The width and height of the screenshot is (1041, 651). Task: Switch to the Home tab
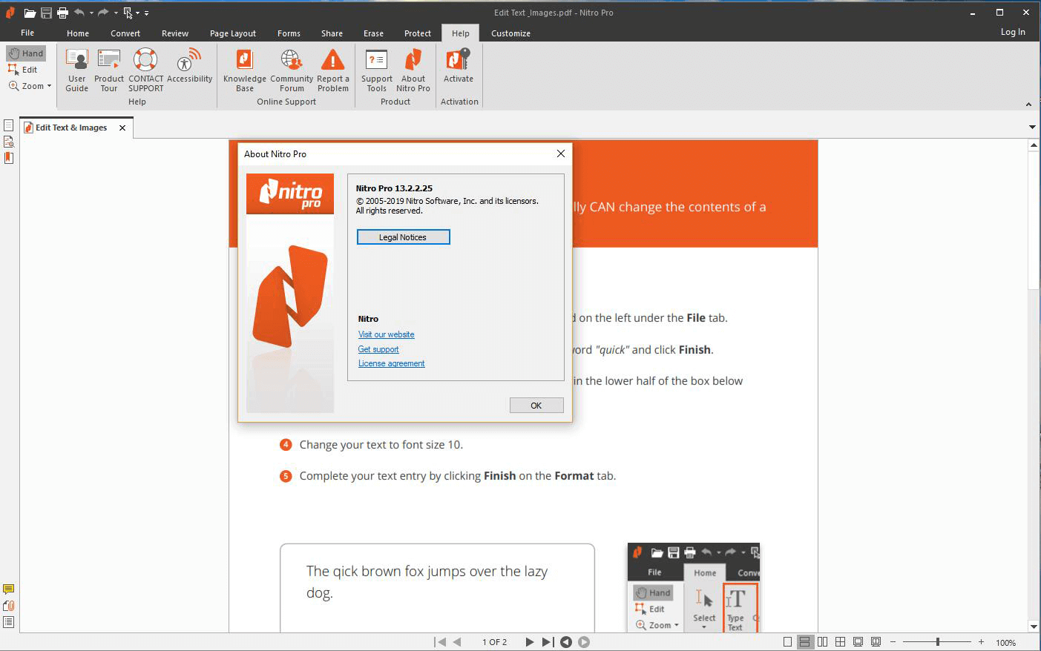pos(78,33)
